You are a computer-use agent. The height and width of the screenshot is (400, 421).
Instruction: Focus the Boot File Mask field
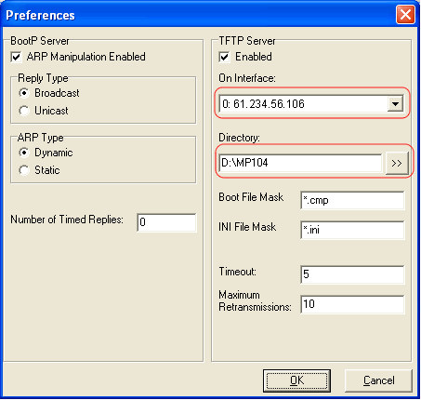[352, 200]
